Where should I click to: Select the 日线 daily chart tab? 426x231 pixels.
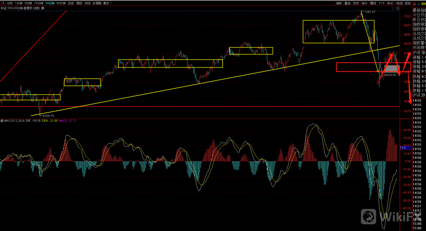point(71,3)
